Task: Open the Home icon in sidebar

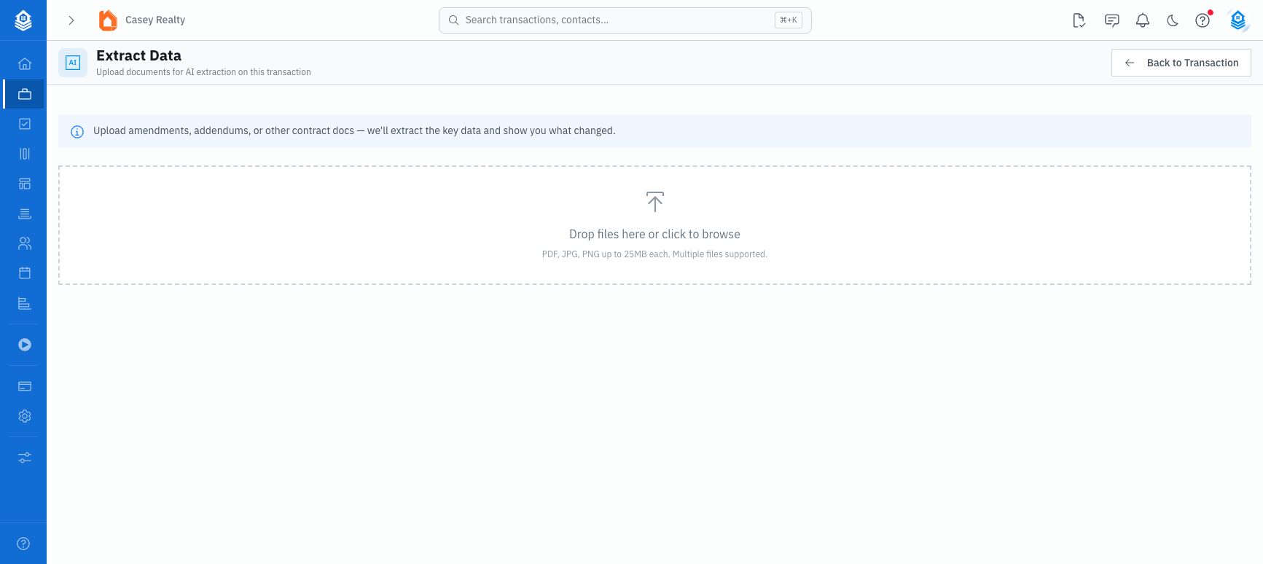Action: click(x=25, y=64)
